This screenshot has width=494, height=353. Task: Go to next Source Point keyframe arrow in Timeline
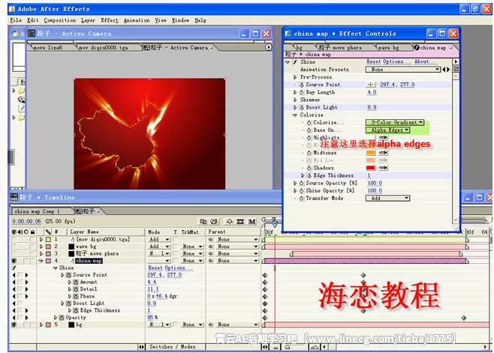(27, 275)
